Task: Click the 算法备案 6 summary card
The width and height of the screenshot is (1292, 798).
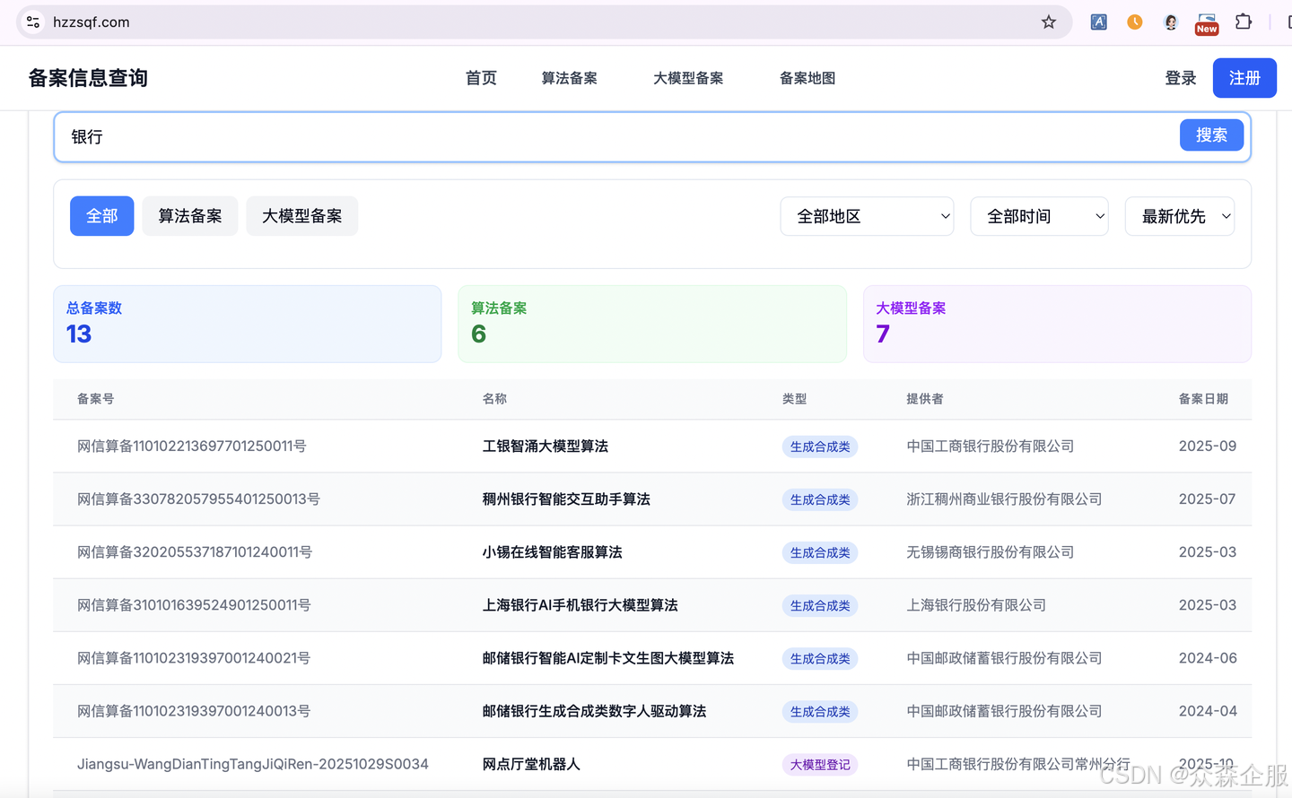Action: [x=652, y=324]
